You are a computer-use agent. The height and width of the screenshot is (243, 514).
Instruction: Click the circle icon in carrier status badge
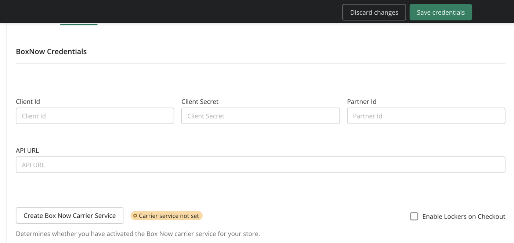tap(135, 216)
